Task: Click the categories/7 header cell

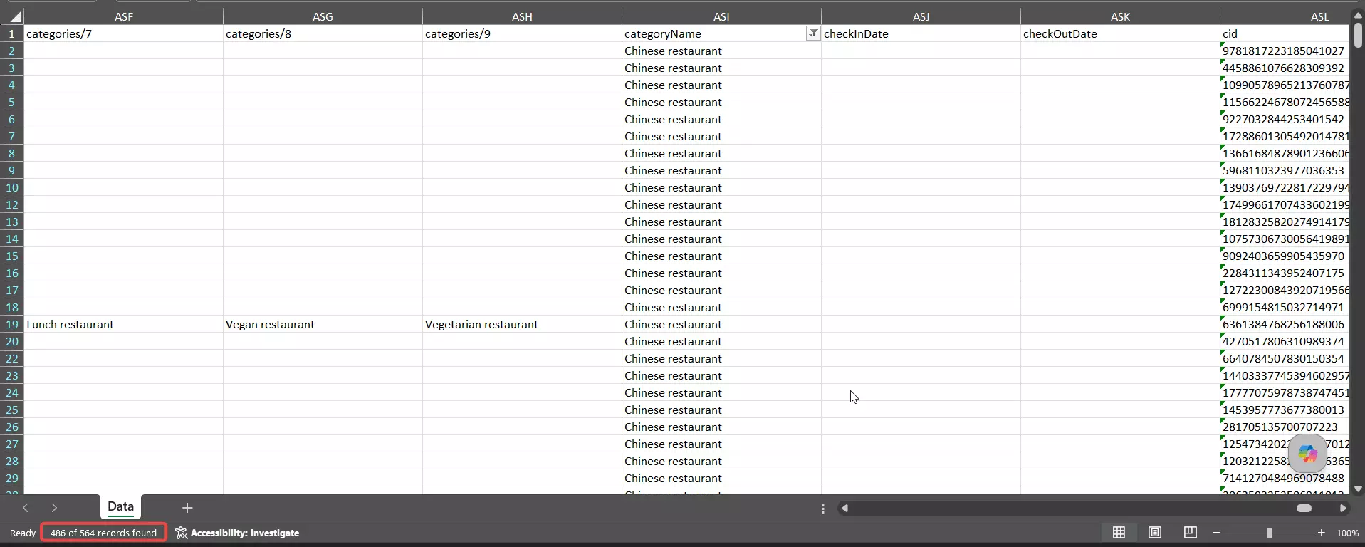Action: (124, 33)
